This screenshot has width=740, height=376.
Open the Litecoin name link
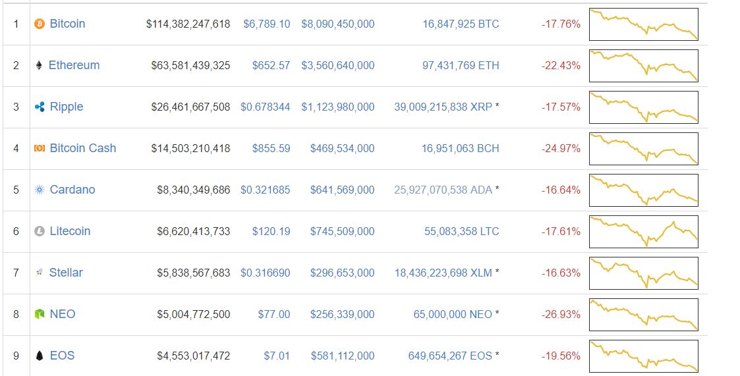coord(70,231)
